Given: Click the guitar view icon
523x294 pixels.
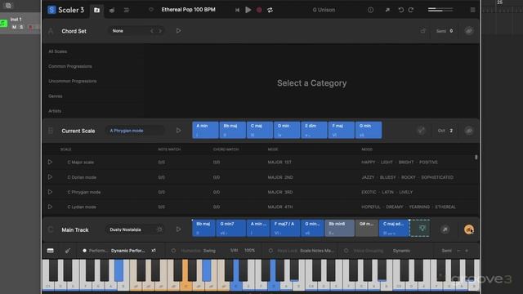Looking at the screenshot, I should tap(68, 251).
